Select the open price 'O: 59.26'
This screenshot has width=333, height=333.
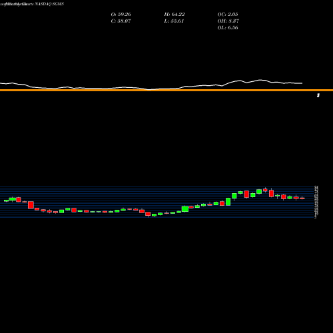tap(121, 15)
